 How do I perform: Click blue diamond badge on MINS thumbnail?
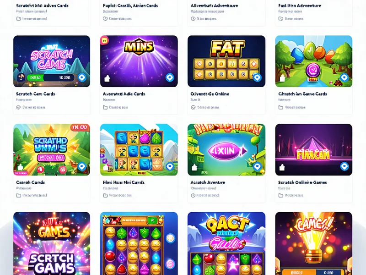(x=170, y=77)
